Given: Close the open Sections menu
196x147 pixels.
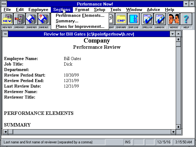Looking at the screenshot, I should pyautogui.click(x=62, y=9).
